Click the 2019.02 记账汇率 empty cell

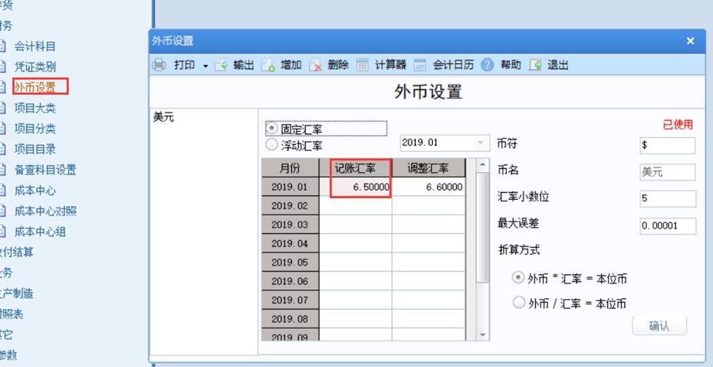(x=355, y=206)
